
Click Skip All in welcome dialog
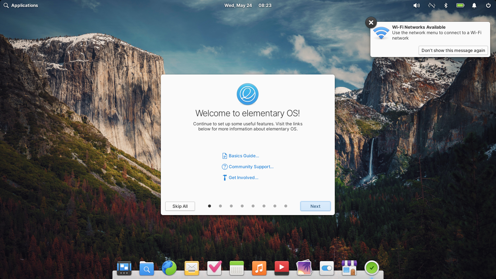[x=180, y=206]
